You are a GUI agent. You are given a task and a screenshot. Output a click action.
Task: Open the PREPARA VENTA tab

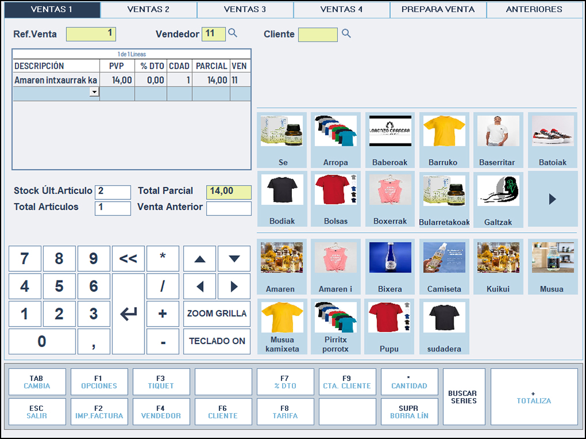tap(438, 9)
